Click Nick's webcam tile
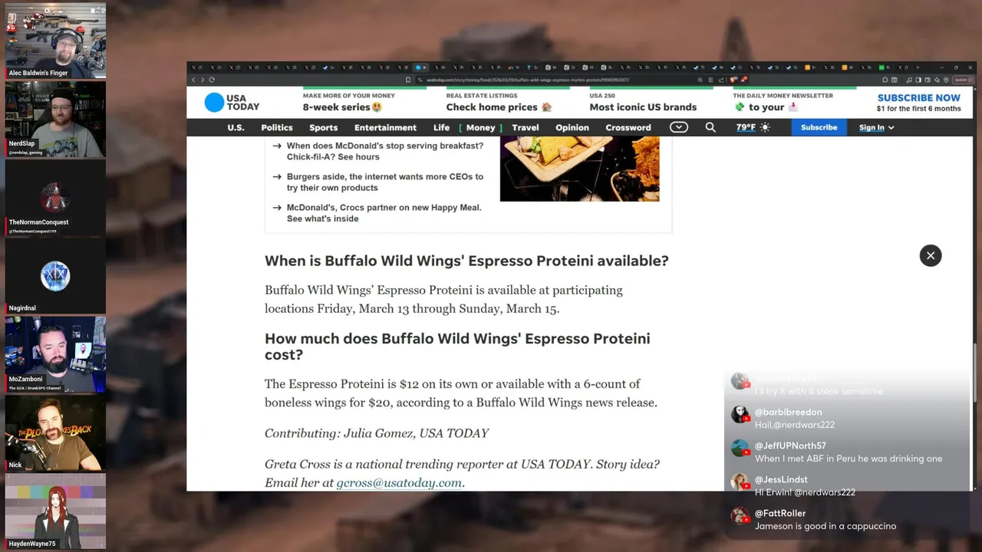 click(x=55, y=432)
